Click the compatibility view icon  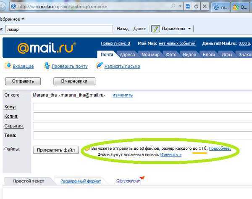[x=188, y=6]
